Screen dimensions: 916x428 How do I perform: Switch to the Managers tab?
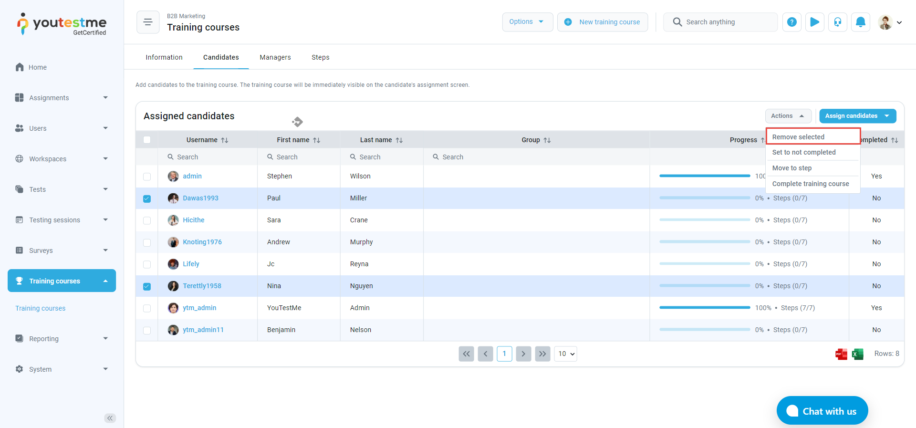pyautogui.click(x=275, y=57)
